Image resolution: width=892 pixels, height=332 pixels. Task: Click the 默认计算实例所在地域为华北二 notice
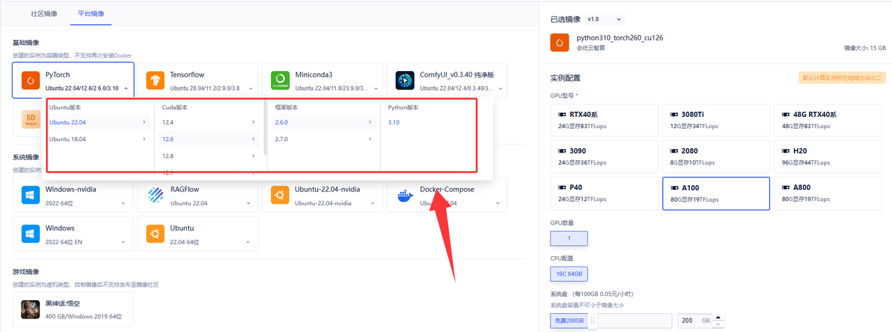coord(842,77)
